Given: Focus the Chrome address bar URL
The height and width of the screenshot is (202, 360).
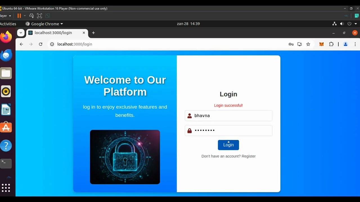Looking at the screenshot, I should (x=75, y=44).
